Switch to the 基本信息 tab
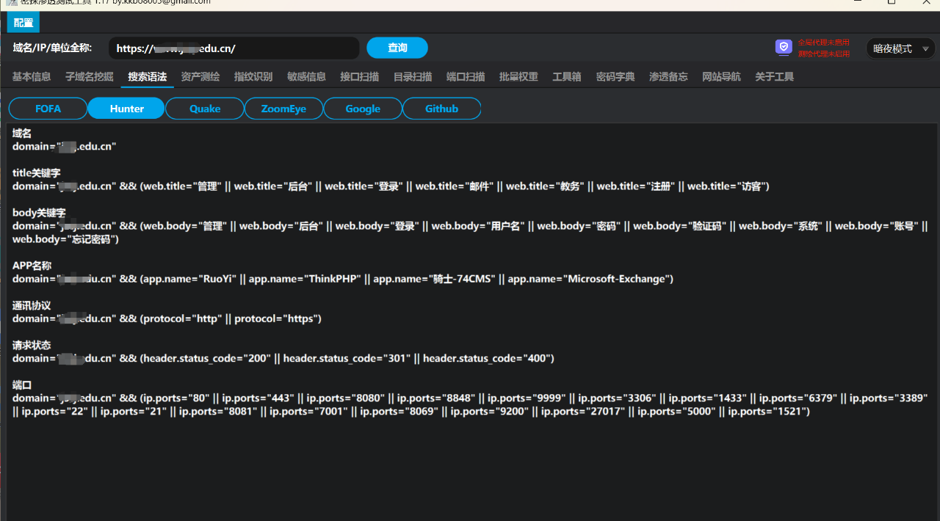The height and width of the screenshot is (521, 940). tap(32, 77)
